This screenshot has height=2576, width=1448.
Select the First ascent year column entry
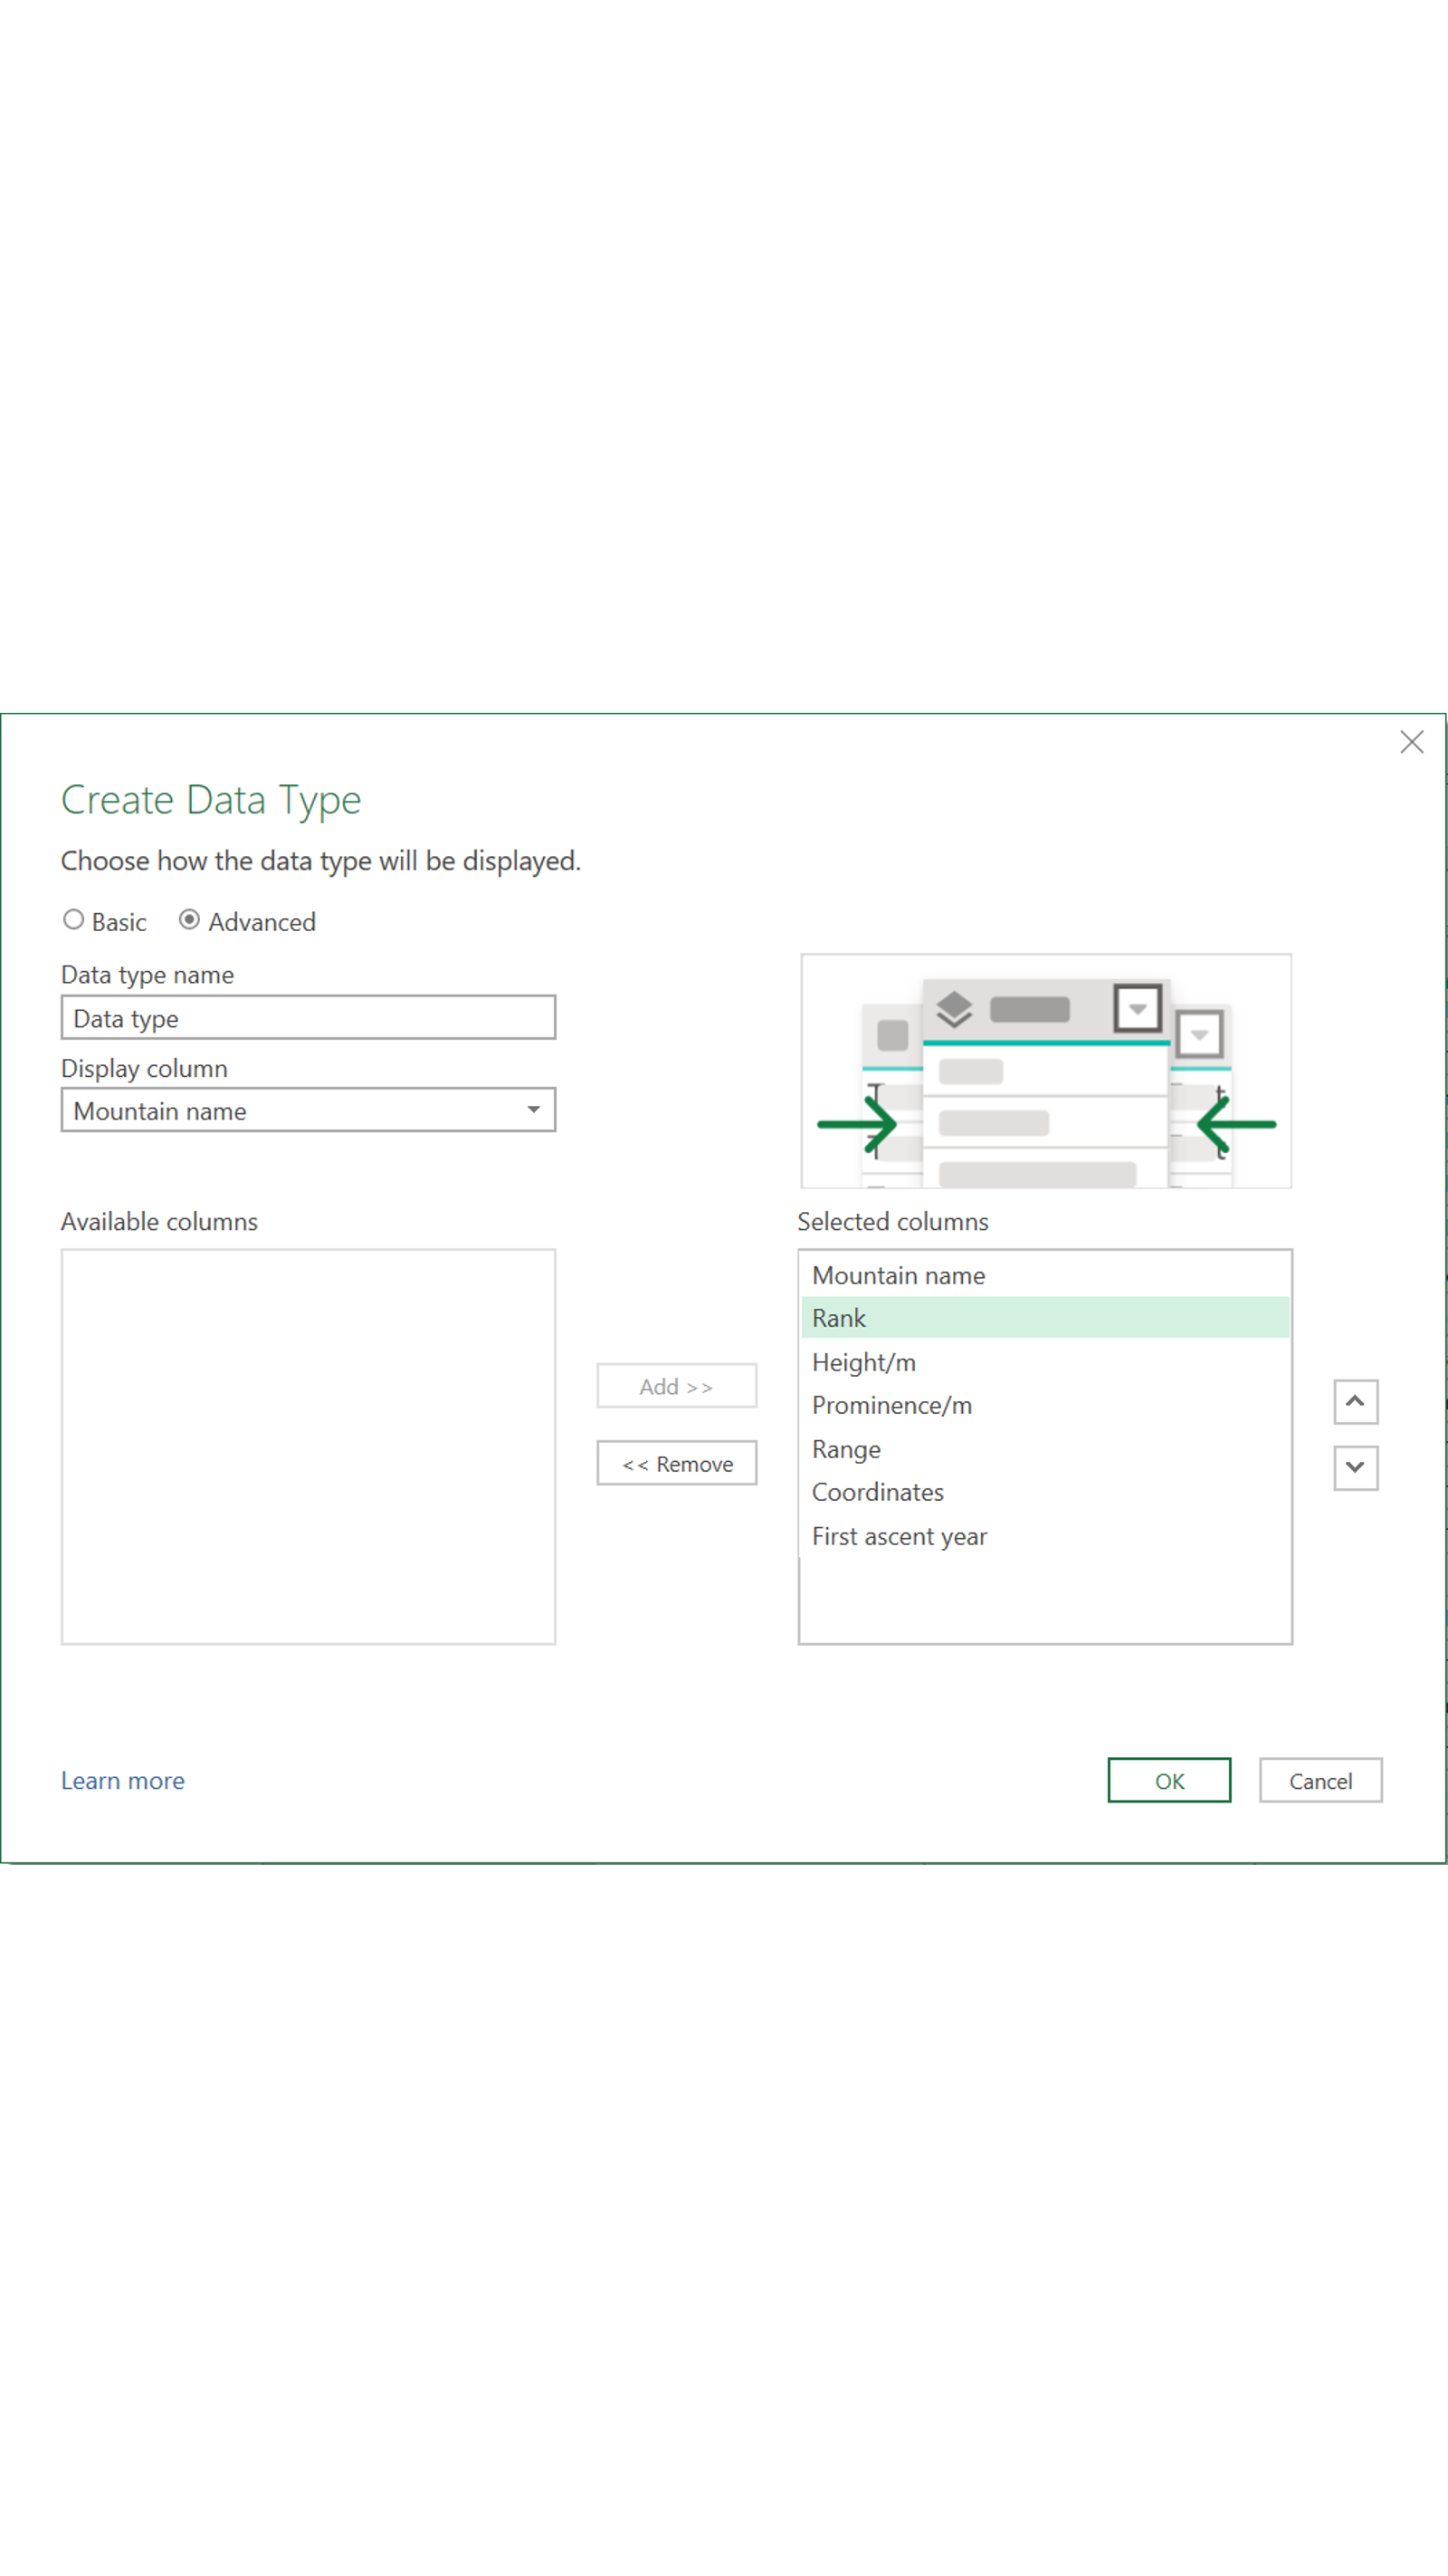tap(898, 1536)
